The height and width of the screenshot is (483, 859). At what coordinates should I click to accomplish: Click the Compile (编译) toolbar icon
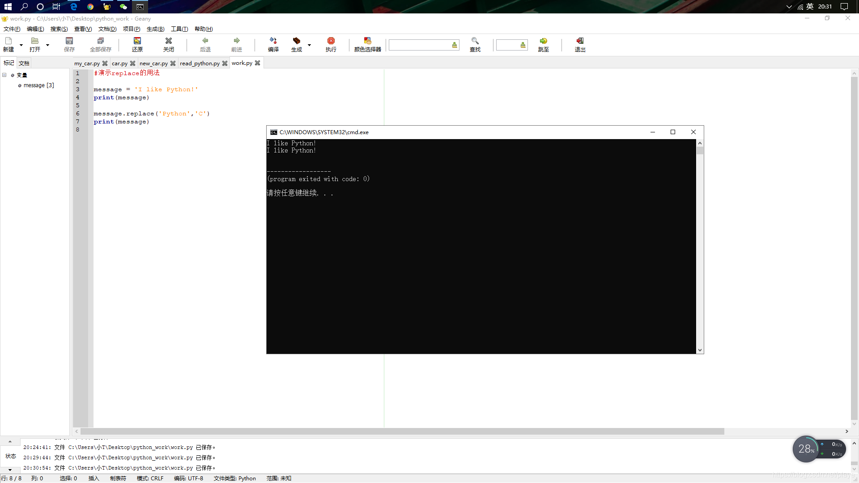[273, 44]
